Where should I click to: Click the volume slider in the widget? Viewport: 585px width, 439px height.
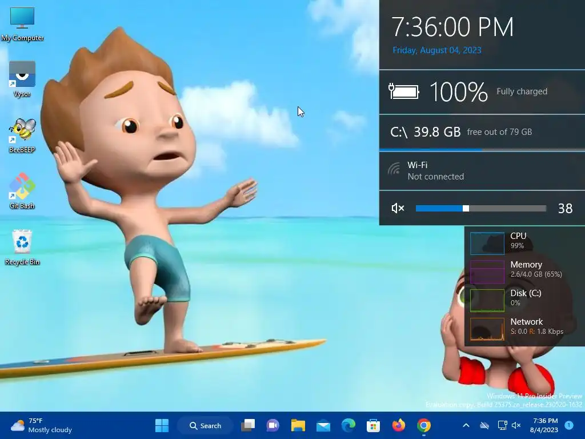pyautogui.click(x=481, y=208)
